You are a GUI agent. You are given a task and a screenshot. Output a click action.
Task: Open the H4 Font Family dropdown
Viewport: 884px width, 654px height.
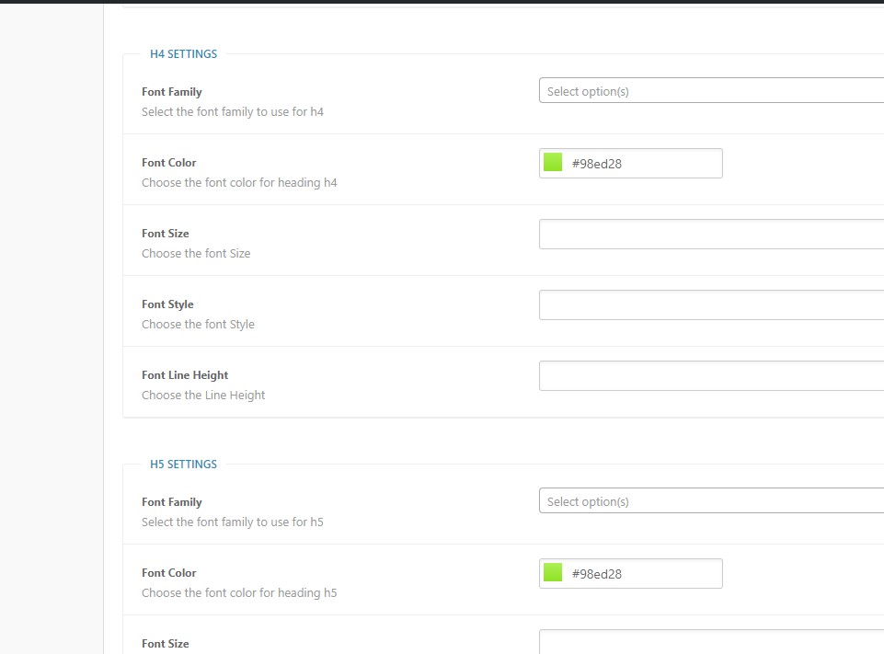(x=710, y=91)
